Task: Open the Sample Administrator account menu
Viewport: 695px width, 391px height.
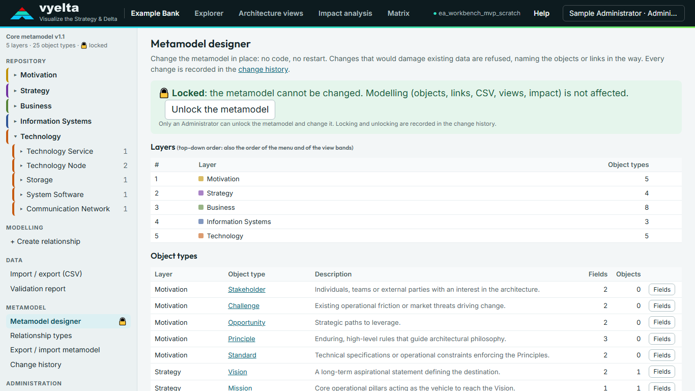Action: 624,13
